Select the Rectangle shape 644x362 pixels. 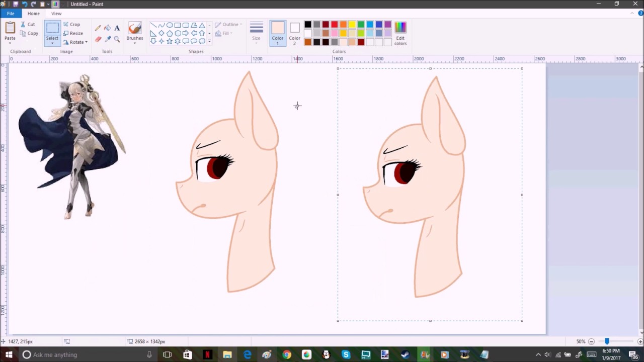click(178, 25)
